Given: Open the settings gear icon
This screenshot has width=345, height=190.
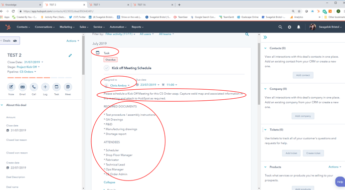Looking at the screenshot, I should point(289,27).
